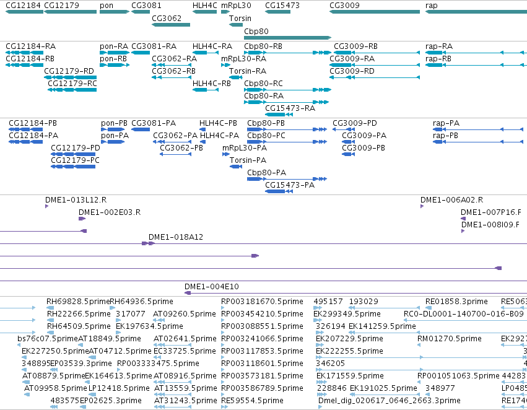Click protein CG15473-PA
This screenshot has height=410, width=527.
pos(279,191)
